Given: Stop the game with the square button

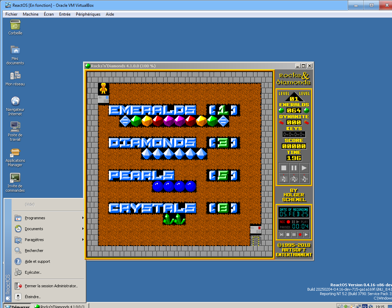Looking at the screenshot, I should point(283,168).
